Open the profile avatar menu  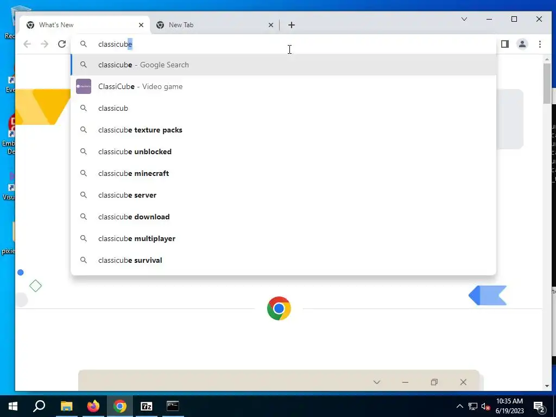522,44
